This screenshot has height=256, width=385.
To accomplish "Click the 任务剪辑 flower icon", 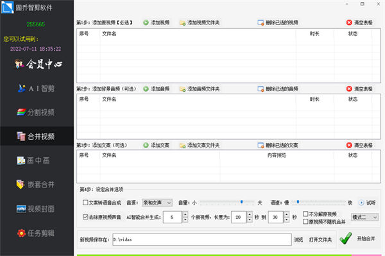I will pyautogui.click(x=21, y=233).
